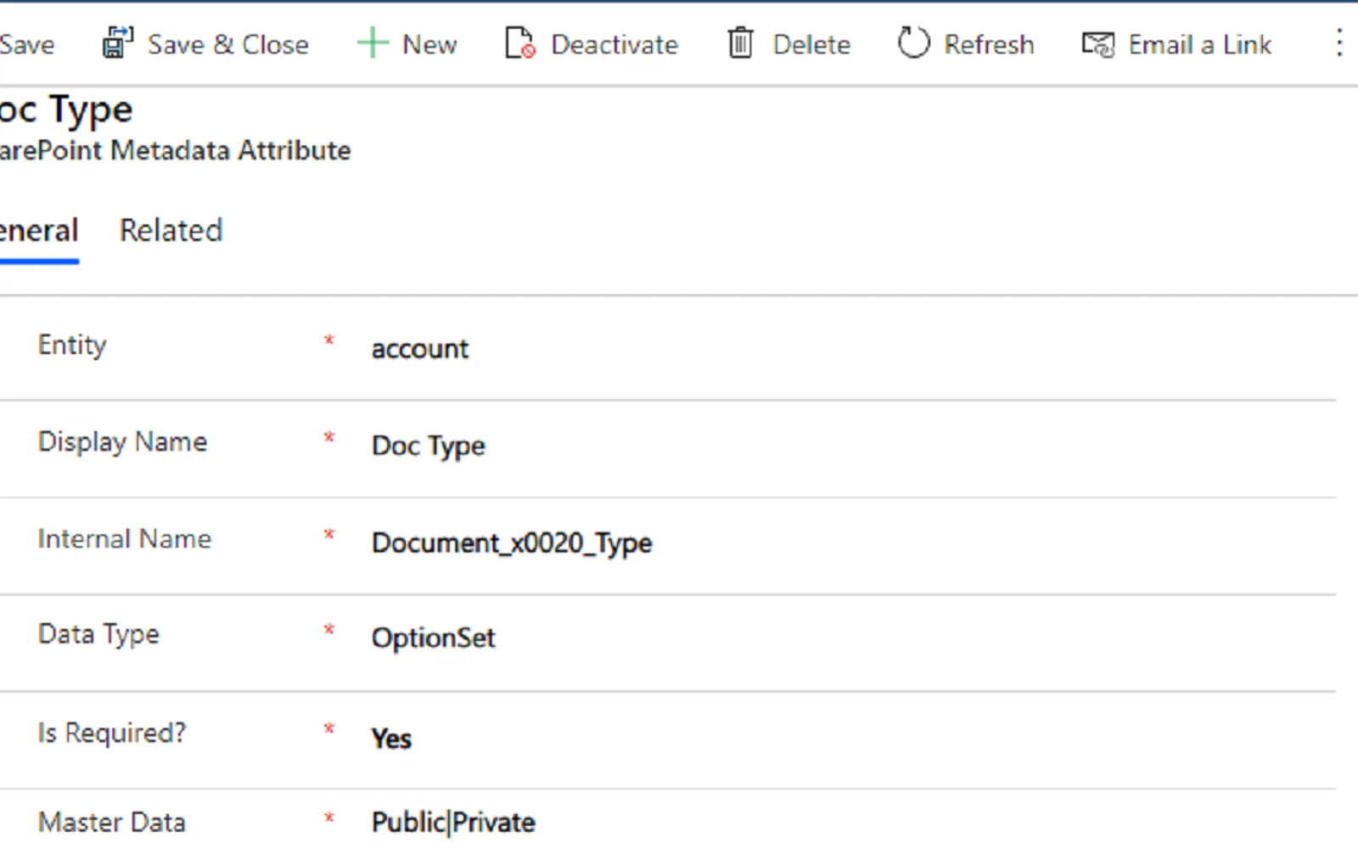The width and height of the screenshot is (1358, 849).
Task: Click the Is Required? field label
Action: click(111, 733)
